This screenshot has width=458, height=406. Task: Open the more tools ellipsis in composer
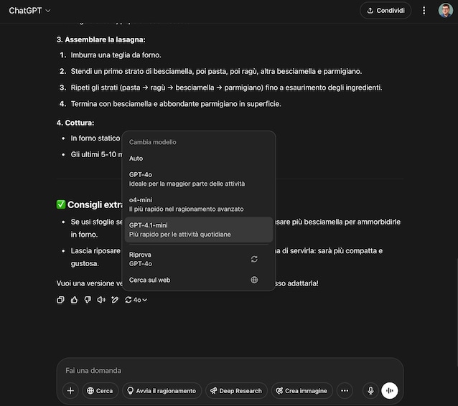[345, 390]
